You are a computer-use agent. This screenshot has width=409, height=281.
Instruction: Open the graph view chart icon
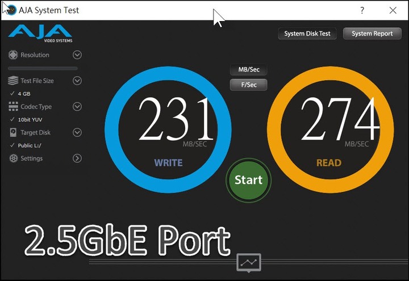(249, 263)
